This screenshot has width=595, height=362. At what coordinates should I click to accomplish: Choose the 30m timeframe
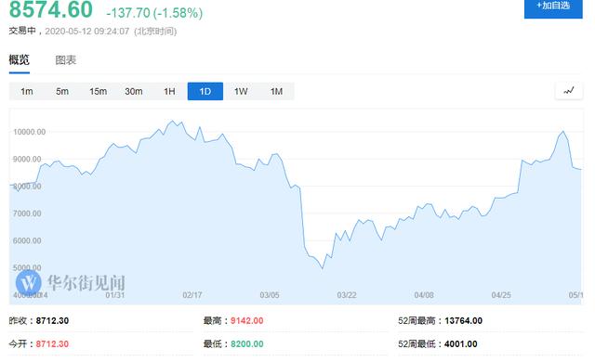[x=134, y=91]
